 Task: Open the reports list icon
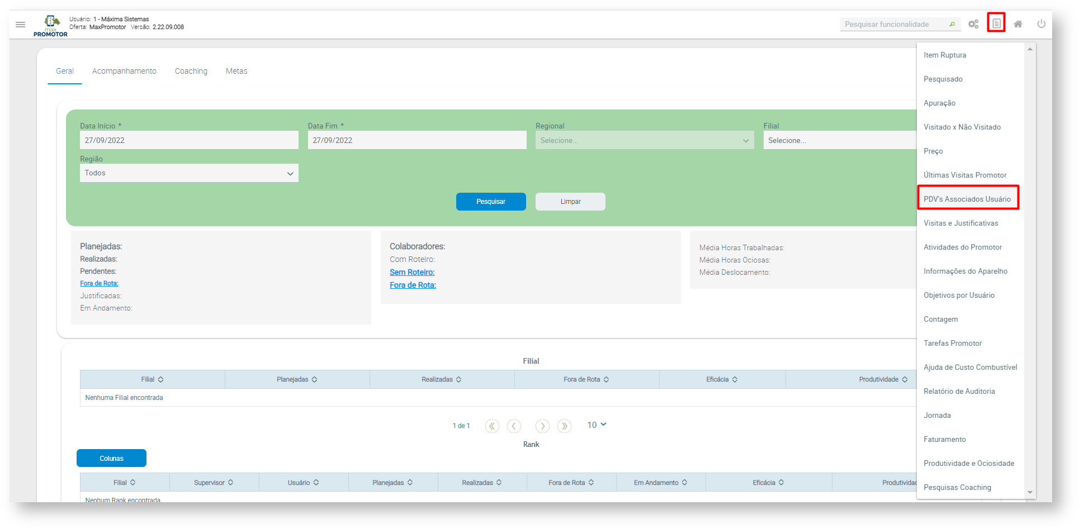click(996, 23)
